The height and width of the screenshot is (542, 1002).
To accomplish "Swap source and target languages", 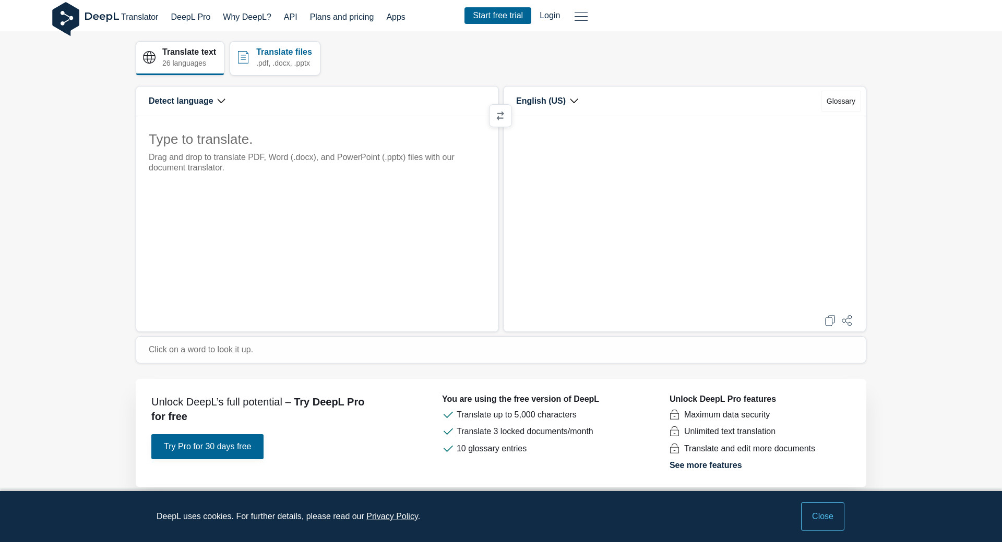I will click(500, 116).
